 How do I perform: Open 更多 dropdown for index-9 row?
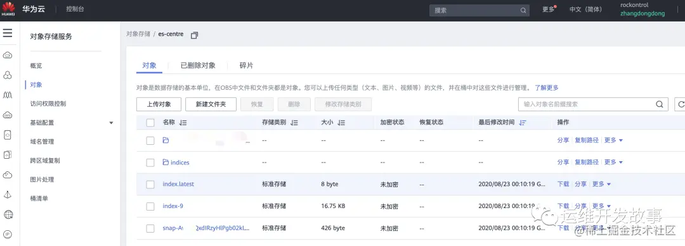pos(601,206)
